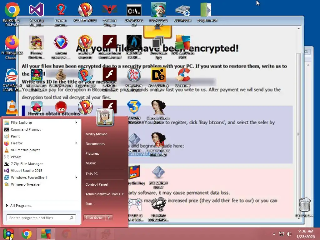
Task: Open the Falcon C++ recycle bin icon
Action: [304, 207]
